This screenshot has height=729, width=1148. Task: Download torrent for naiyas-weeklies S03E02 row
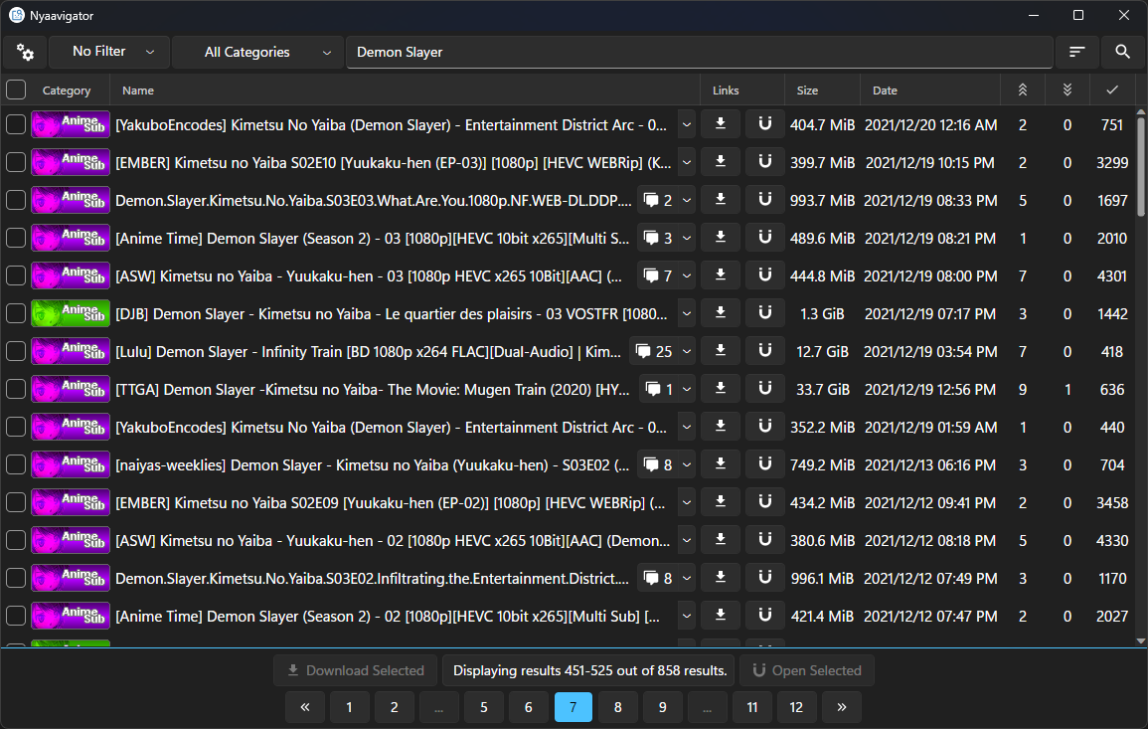721,464
